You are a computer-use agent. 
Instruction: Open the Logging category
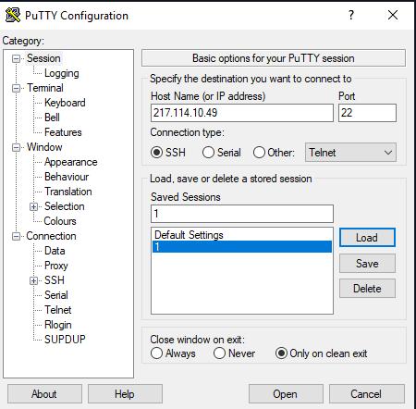point(62,73)
